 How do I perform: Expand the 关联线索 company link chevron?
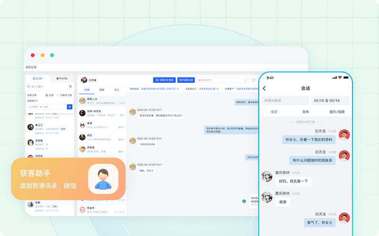click(178, 89)
